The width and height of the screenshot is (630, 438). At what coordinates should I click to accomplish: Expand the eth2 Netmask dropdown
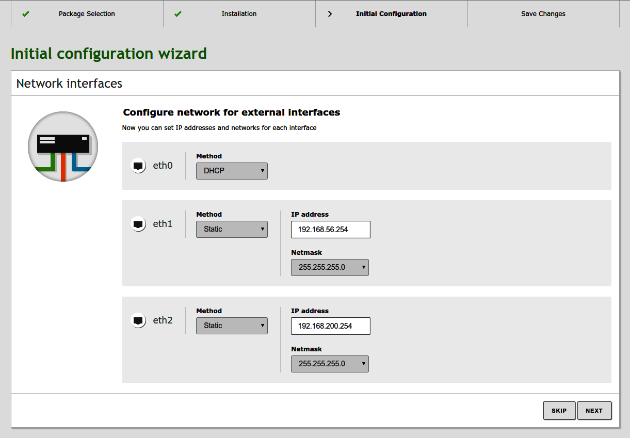(x=330, y=364)
